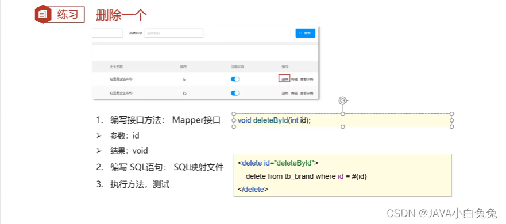Click 编辑 link in the row with sort 5
The height and width of the screenshot is (224, 506).
coord(294,79)
